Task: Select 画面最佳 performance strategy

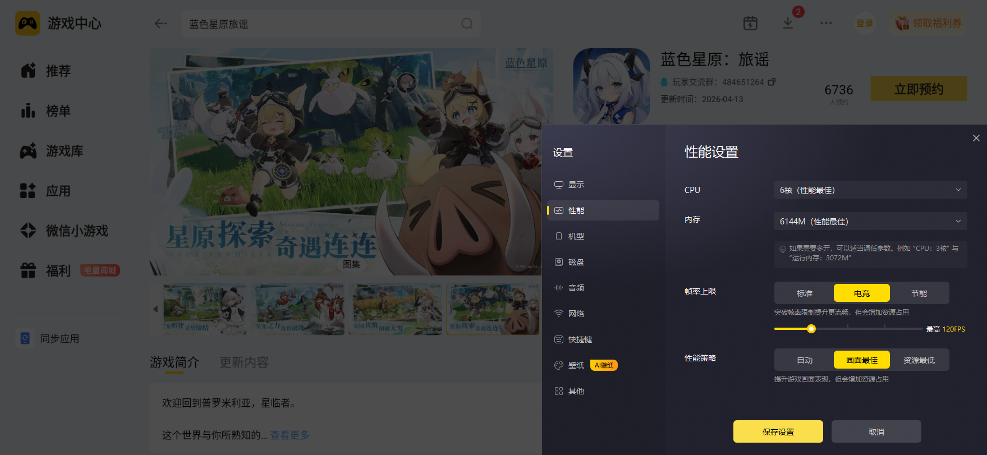Action: coord(862,360)
